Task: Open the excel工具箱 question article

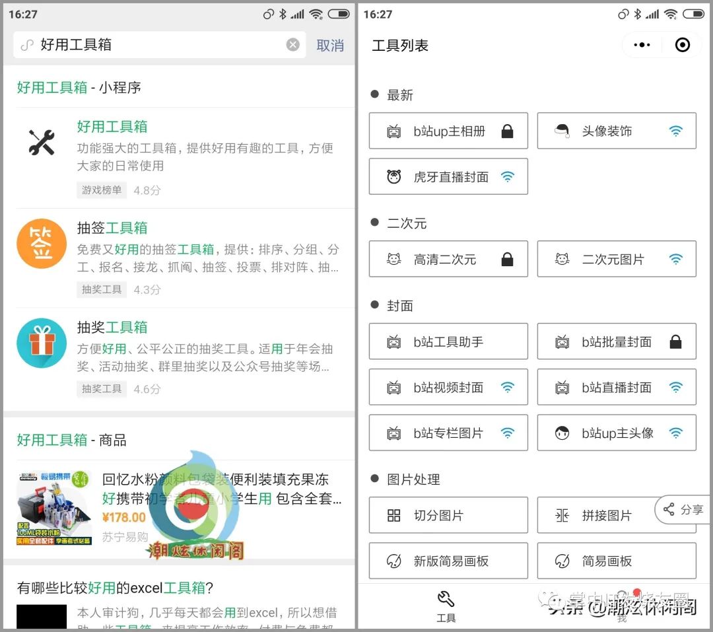Action: pos(115,588)
